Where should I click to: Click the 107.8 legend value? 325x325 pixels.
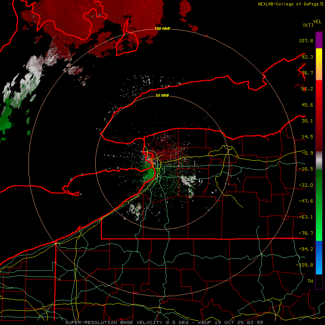click(x=306, y=40)
